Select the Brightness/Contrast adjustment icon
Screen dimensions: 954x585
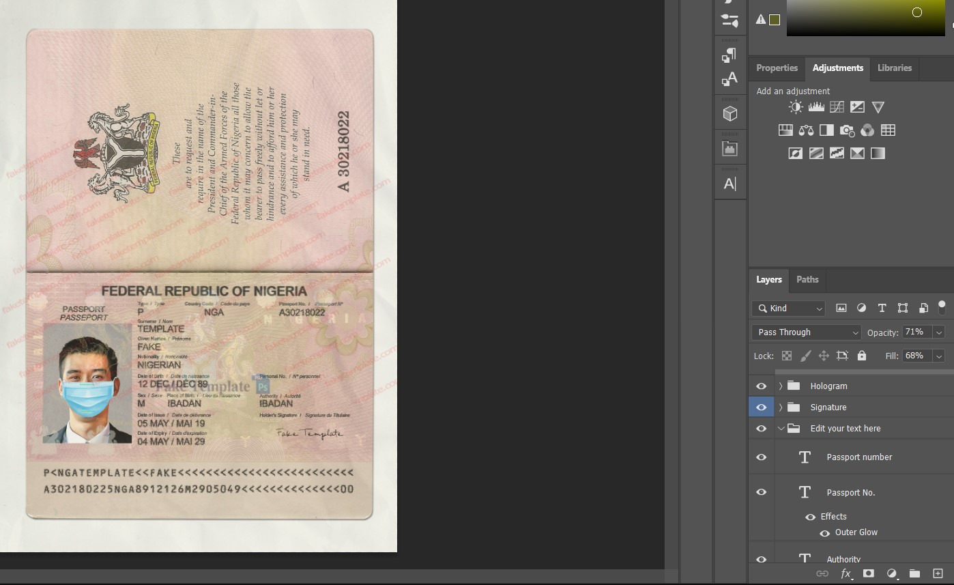[795, 106]
